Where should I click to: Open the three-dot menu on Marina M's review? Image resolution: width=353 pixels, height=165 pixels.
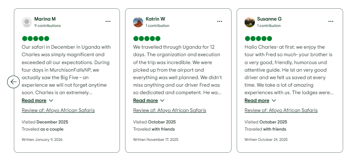[x=108, y=21]
